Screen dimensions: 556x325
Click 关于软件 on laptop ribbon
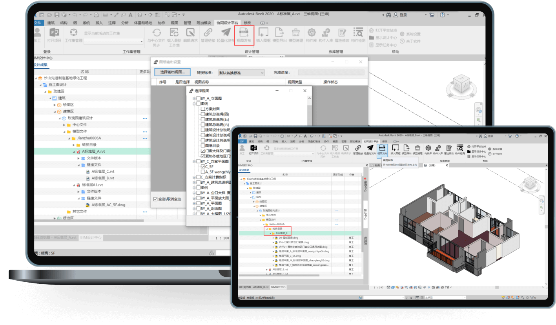tap(410, 41)
